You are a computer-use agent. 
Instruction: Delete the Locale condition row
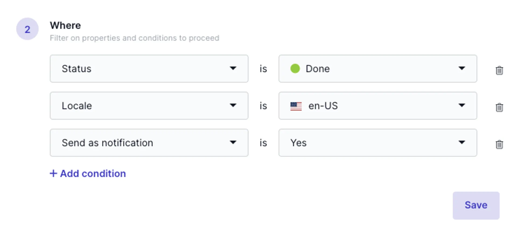pos(499,107)
